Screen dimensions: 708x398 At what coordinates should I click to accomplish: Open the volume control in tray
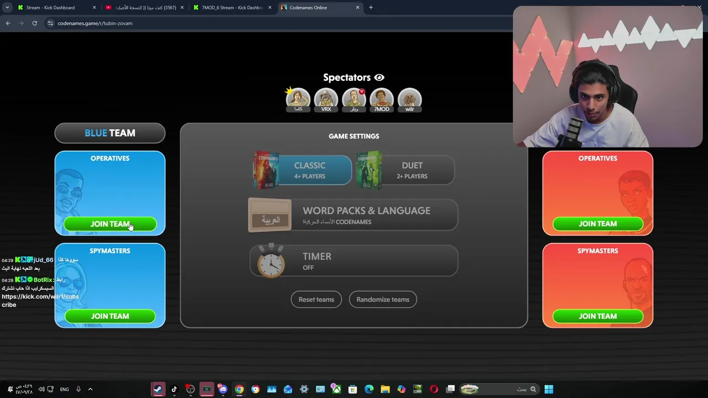click(41, 389)
